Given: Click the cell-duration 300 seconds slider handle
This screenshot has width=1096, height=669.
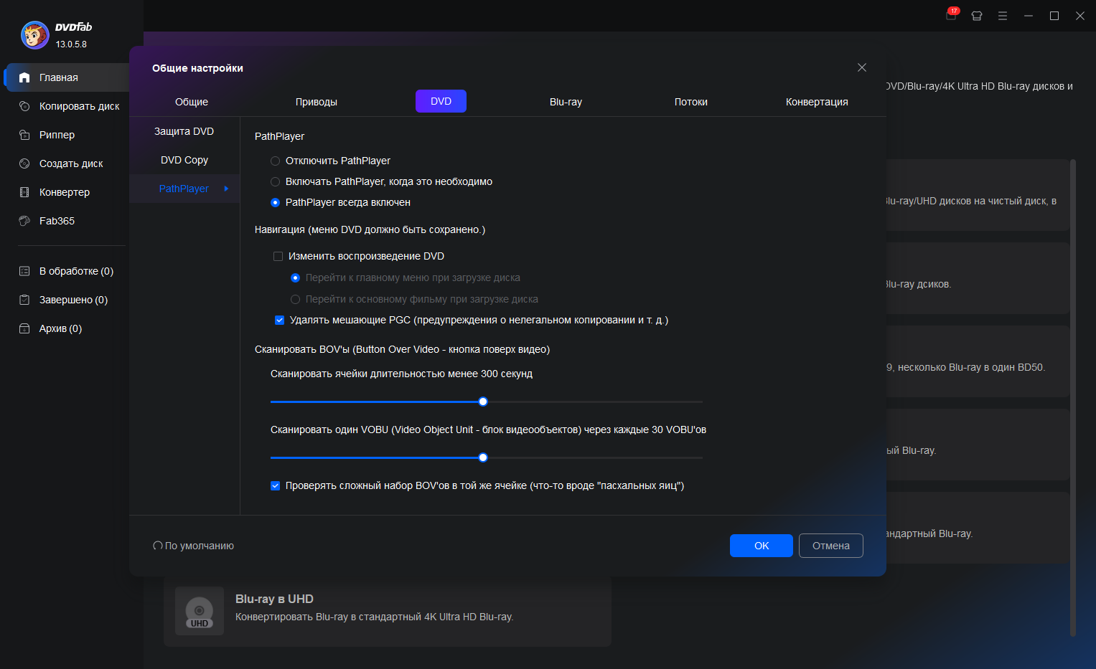Looking at the screenshot, I should tap(483, 402).
